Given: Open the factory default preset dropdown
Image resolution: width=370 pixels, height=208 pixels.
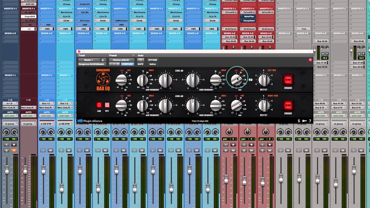Looking at the screenshot, I should tap(122, 60).
